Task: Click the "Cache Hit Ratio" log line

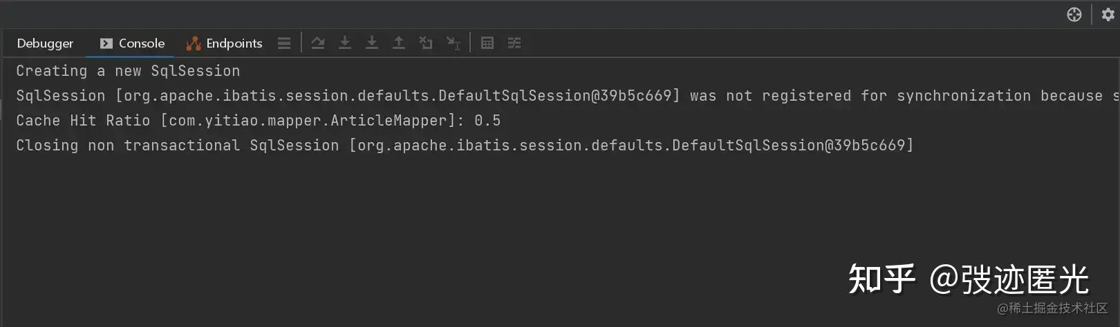Action: 258,121
